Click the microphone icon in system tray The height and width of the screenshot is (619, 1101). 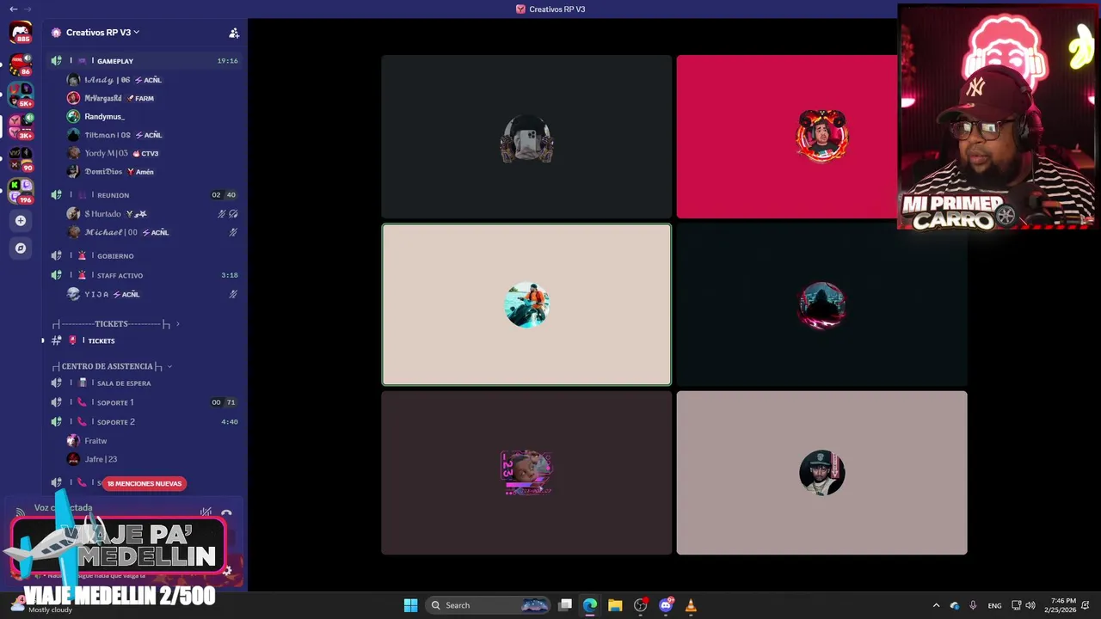click(973, 605)
